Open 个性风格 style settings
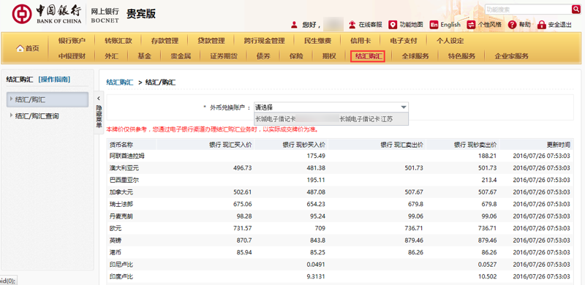The width and height of the screenshot is (585, 285). (484, 25)
